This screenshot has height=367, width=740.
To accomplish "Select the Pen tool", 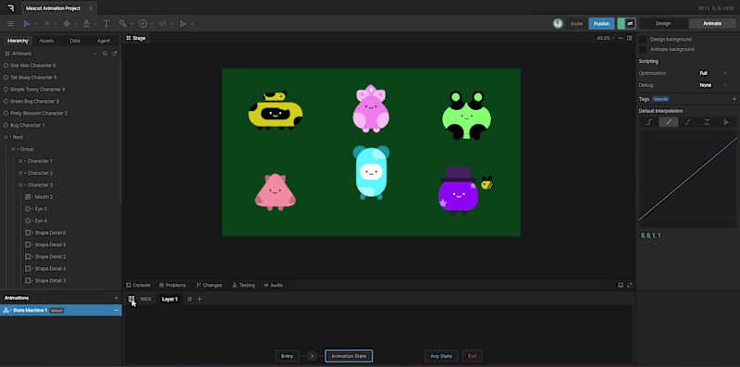I will [86, 24].
